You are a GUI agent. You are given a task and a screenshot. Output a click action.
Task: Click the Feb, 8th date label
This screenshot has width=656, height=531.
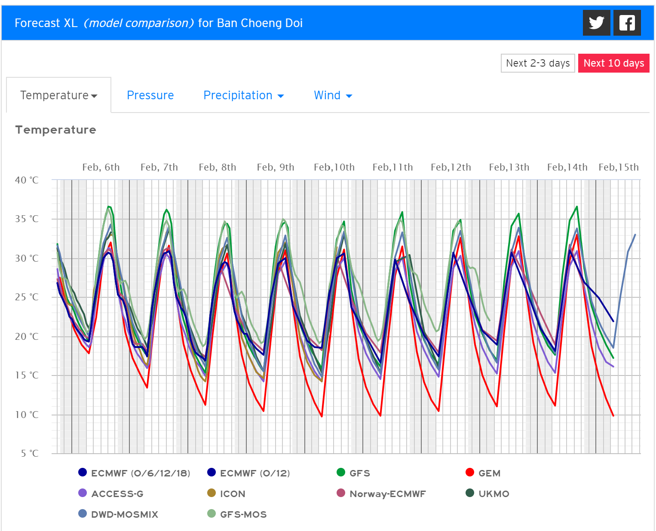218,168
